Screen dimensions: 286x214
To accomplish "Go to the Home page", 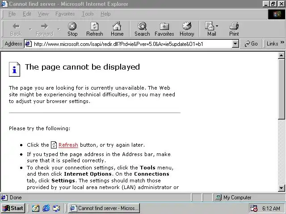I will 117,29.
